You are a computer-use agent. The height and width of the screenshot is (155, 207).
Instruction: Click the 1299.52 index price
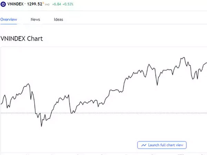click(x=34, y=4)
